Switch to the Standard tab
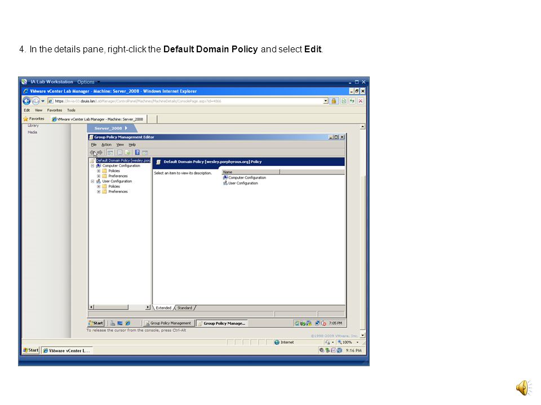541x405 pixels. [x=185, y=308]
